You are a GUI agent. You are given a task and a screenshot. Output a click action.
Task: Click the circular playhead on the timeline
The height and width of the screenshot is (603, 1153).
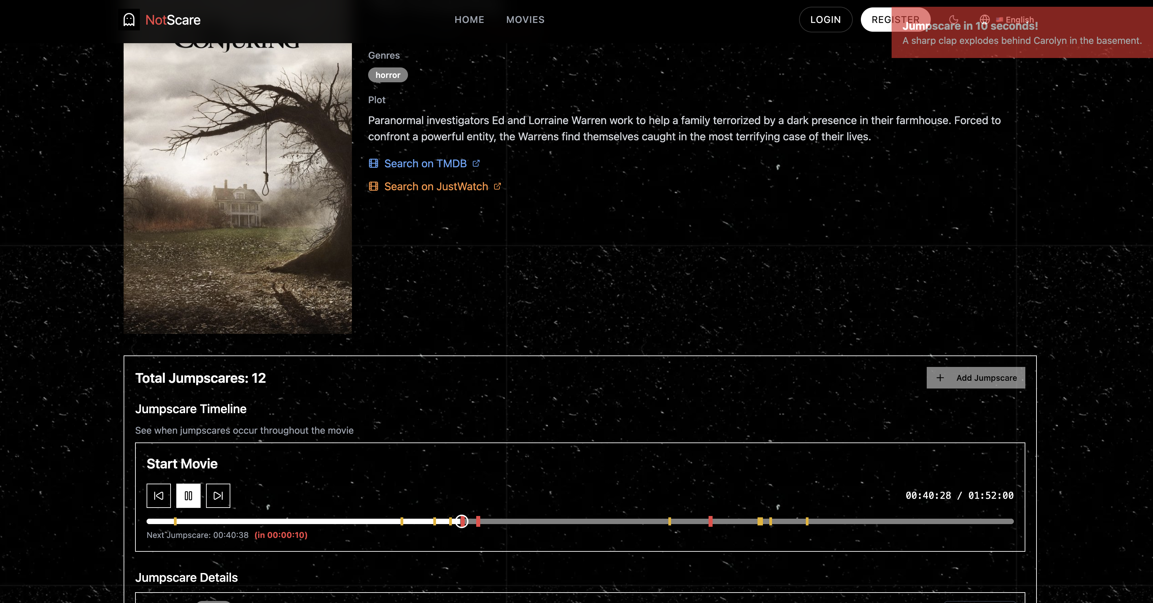tap(461, 521)
